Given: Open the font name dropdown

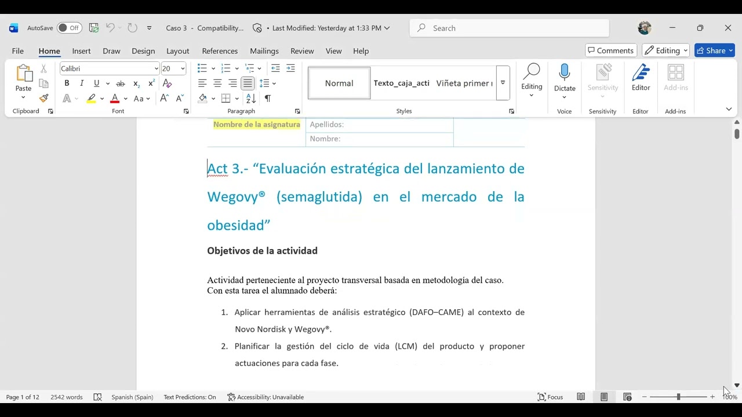Looking at the screenshot, I should click(156, 68).
